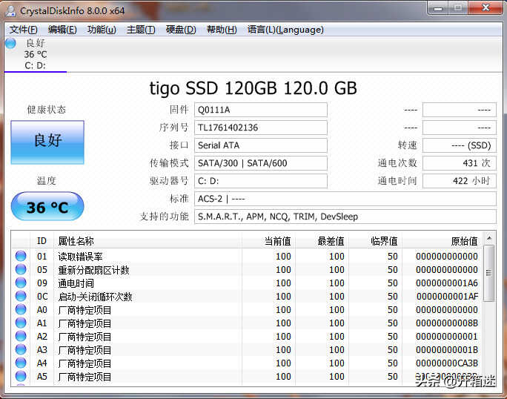Click scroll-up arrow of attribute list
This screenshot has width=507, height=399.
[x=489, y=239]
